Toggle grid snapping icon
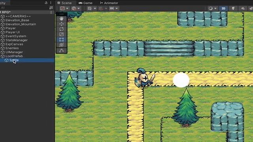The image size is (253, 142). 100,8
